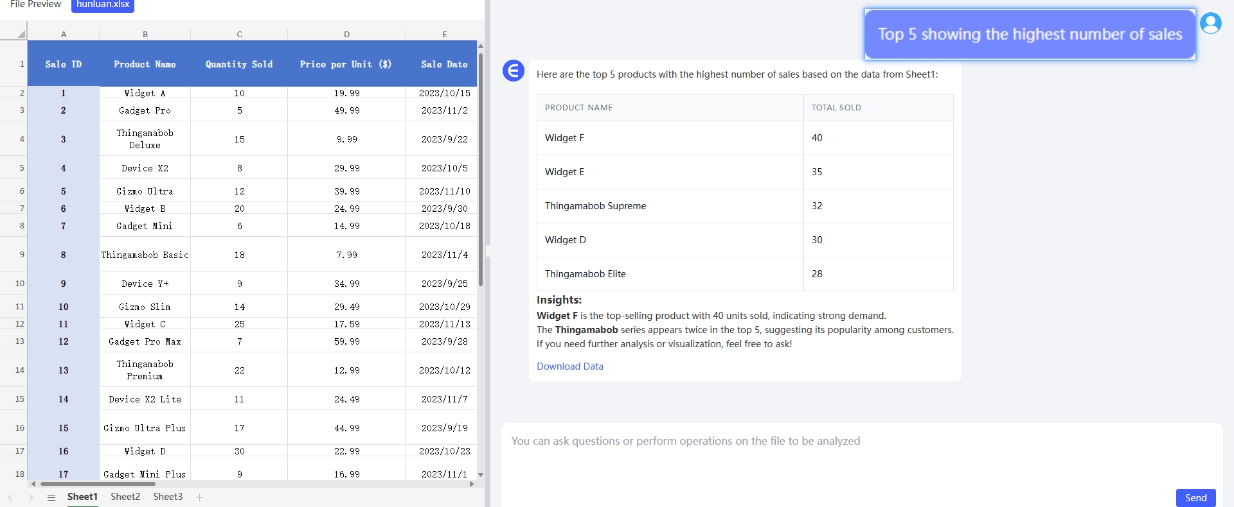Switch to Sheet3 tab
The width and height of the screenshot is (1234, 507).
pos(168,497)
